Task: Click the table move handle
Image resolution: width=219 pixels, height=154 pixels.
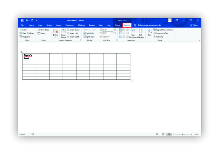Action: [x=21, y=52]
